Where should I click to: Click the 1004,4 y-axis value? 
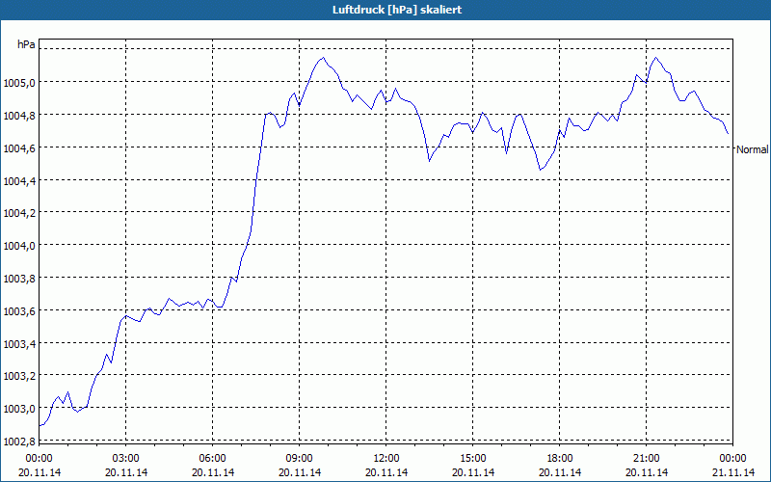point(19,180)
